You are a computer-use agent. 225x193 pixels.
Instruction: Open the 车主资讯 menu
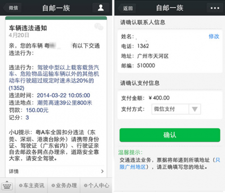pyautogui.click(x=32, y=185)
